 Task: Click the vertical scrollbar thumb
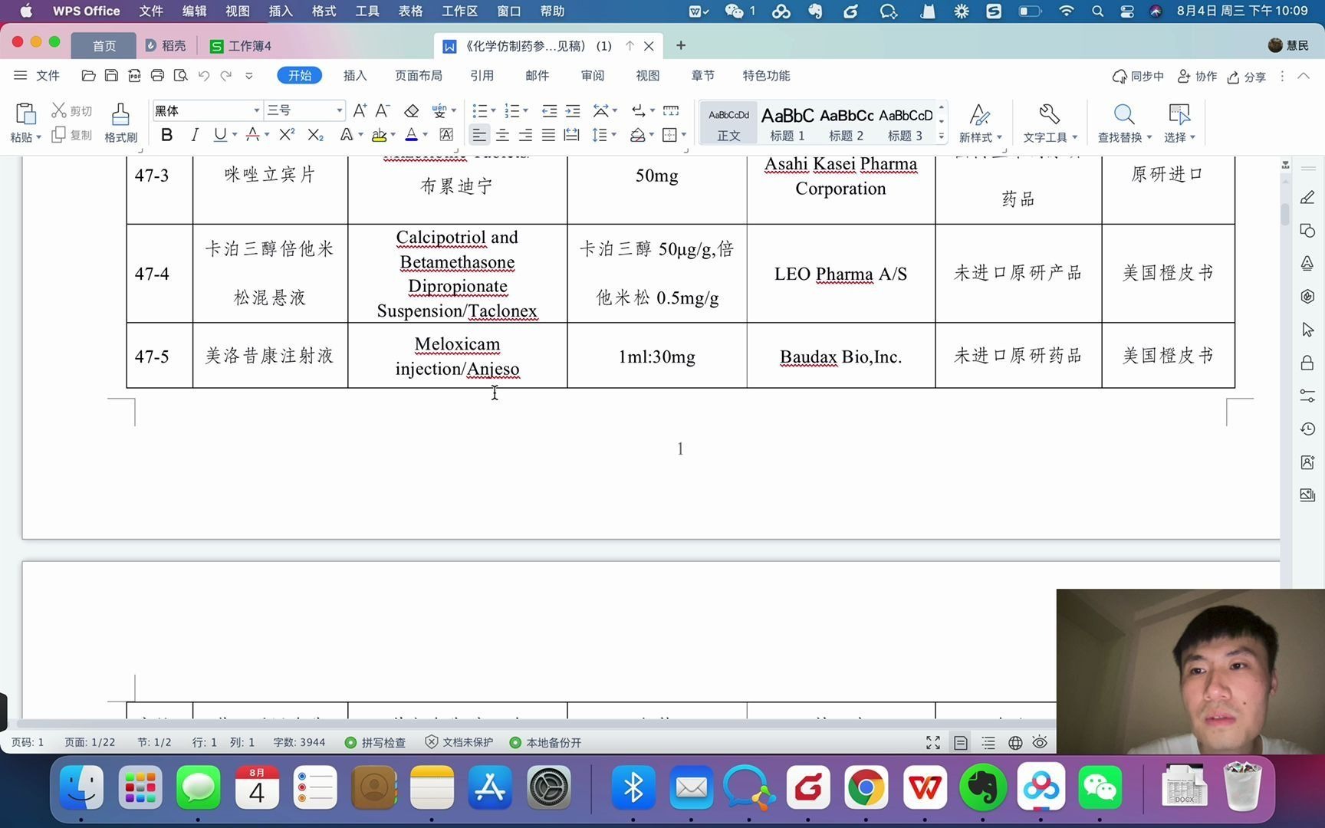tap(1285, 213)
